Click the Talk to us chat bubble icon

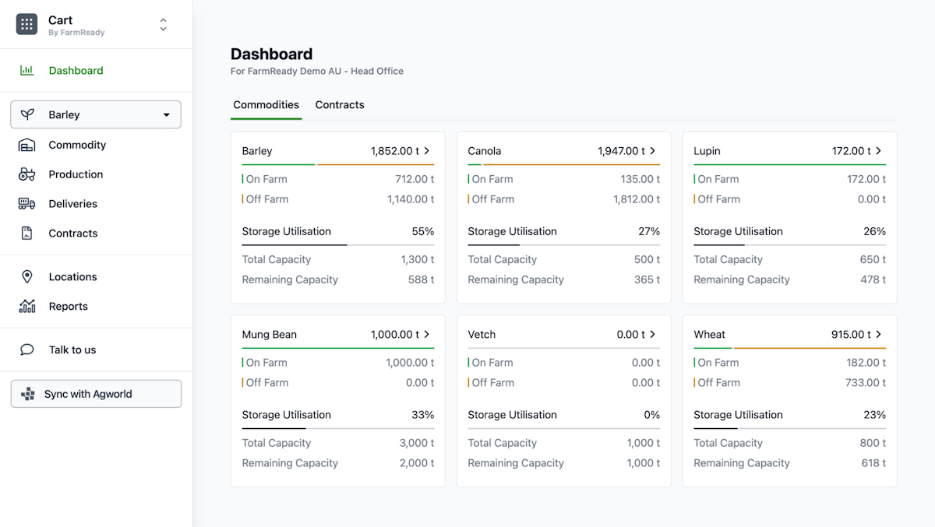tap(26, 350)
